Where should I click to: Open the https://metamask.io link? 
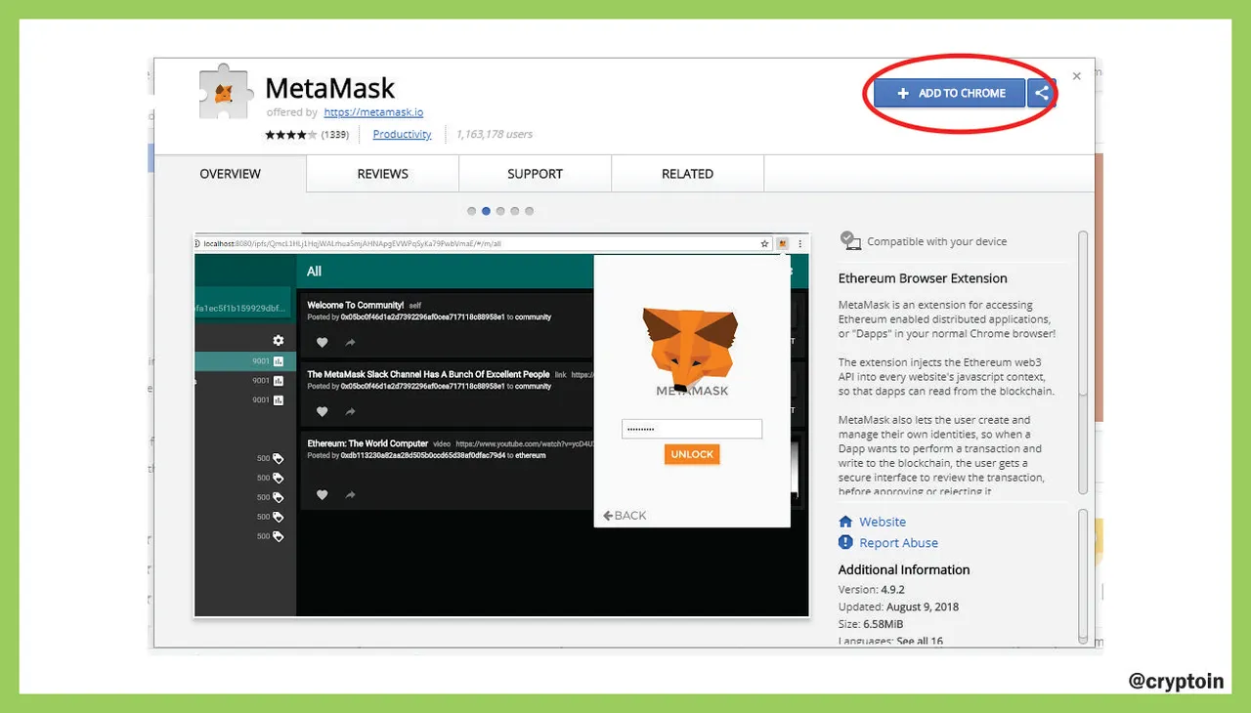tap(373, 112)
